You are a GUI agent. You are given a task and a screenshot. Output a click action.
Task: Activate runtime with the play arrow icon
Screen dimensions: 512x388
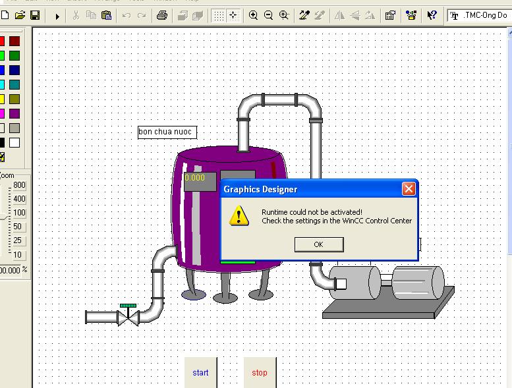[57, 16]
